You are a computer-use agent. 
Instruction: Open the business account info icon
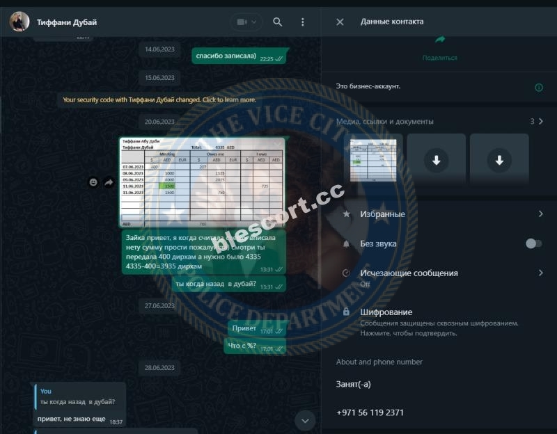click(x=538, y=88)
